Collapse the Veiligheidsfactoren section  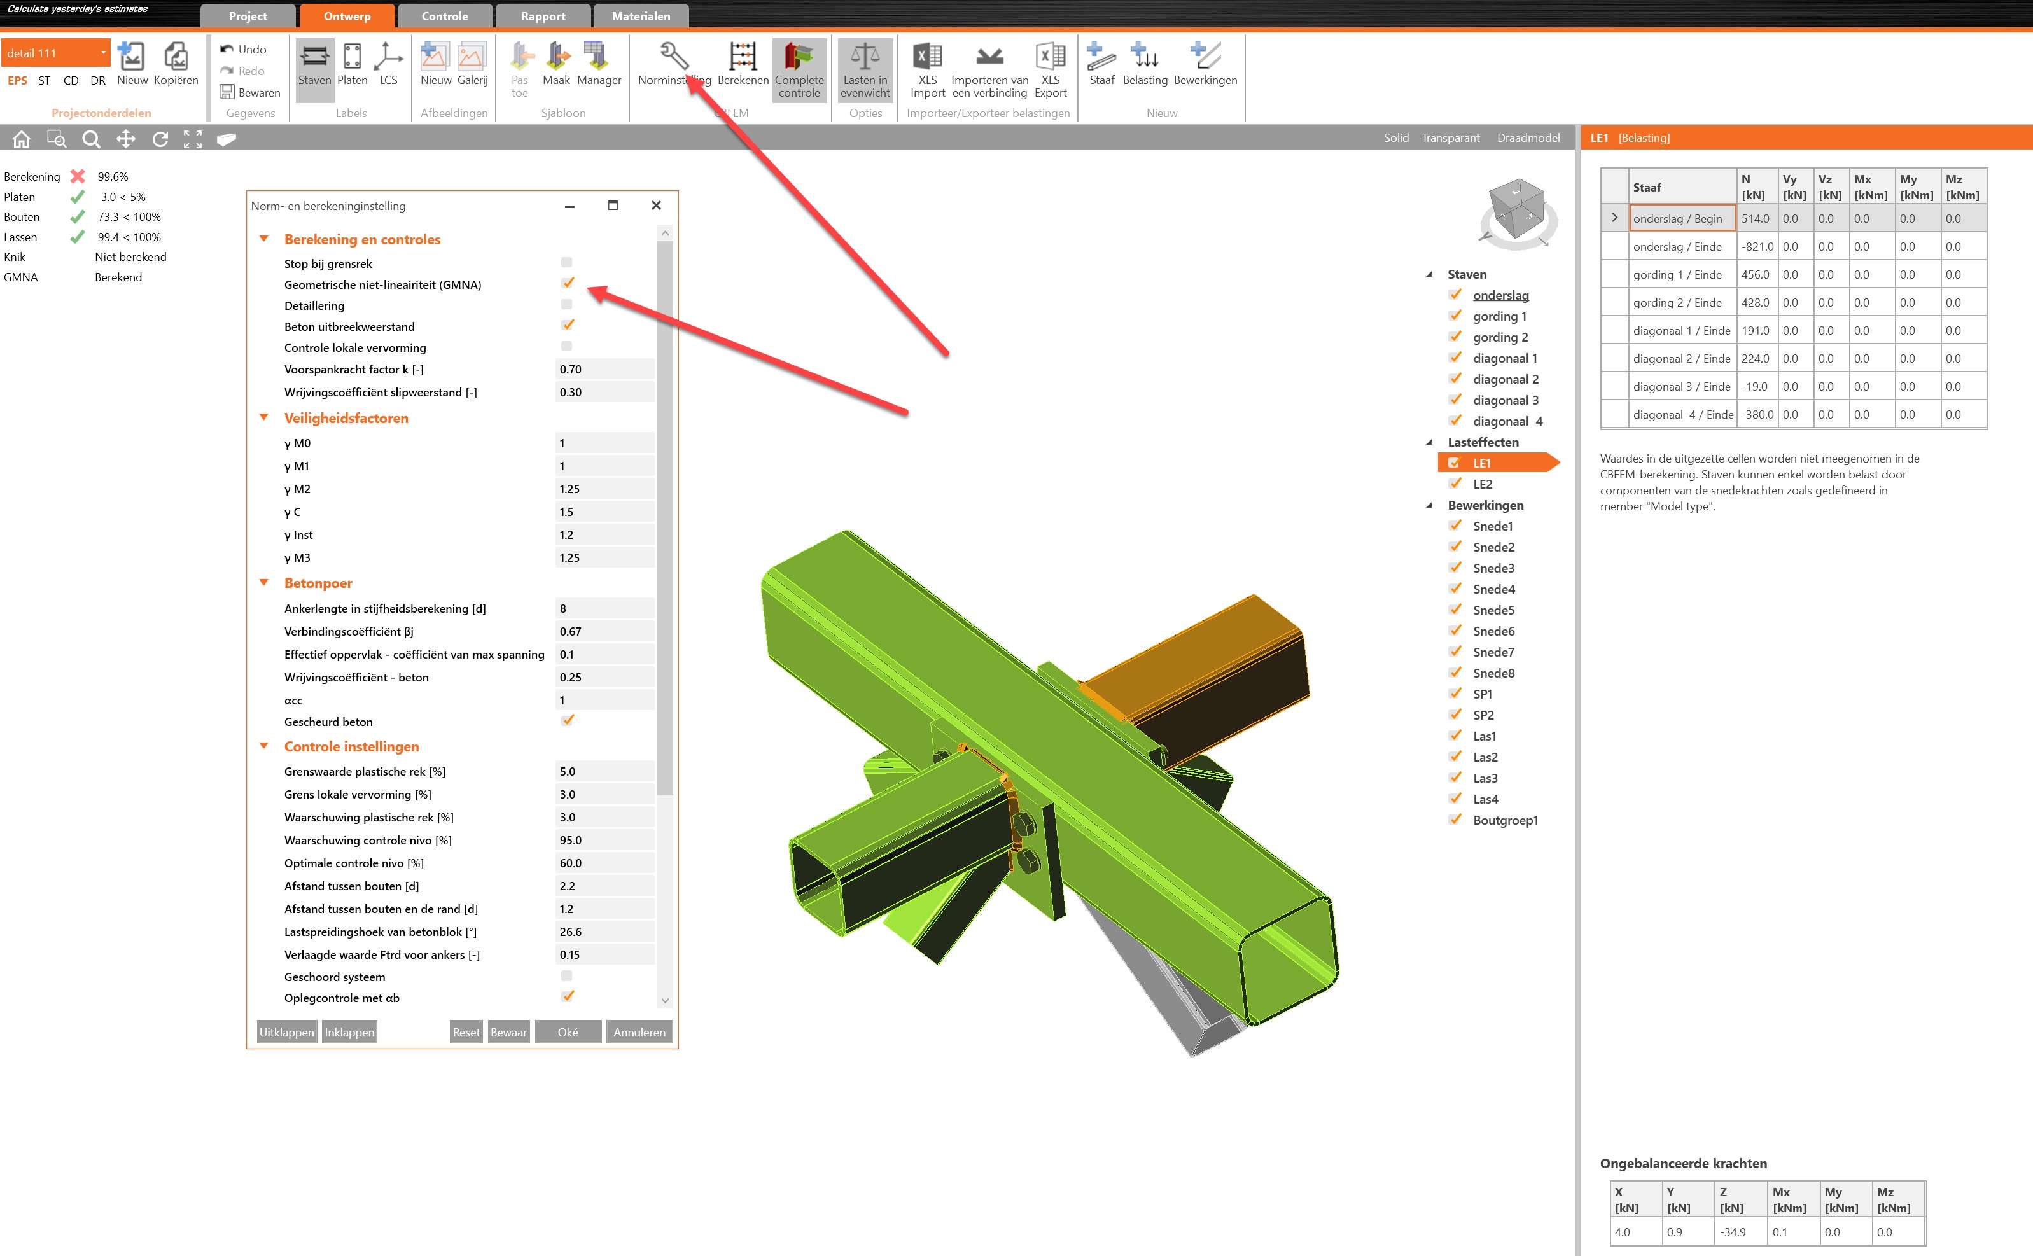pos(264,418)
